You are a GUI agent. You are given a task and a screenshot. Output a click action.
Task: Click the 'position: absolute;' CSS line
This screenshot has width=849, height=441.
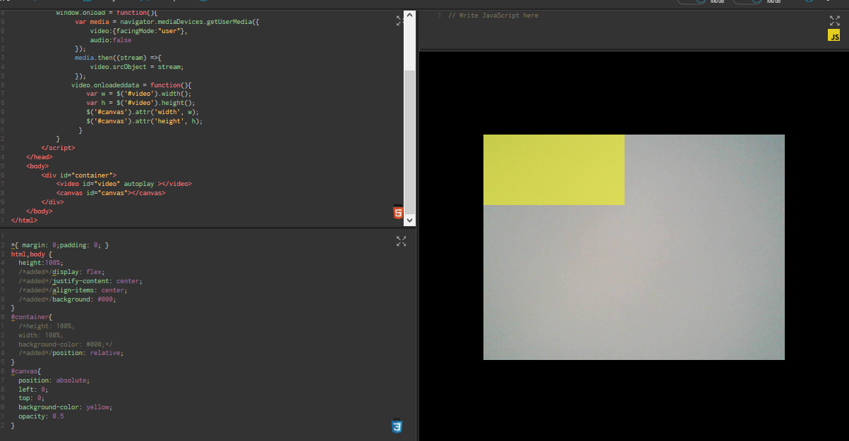point(54,380)
